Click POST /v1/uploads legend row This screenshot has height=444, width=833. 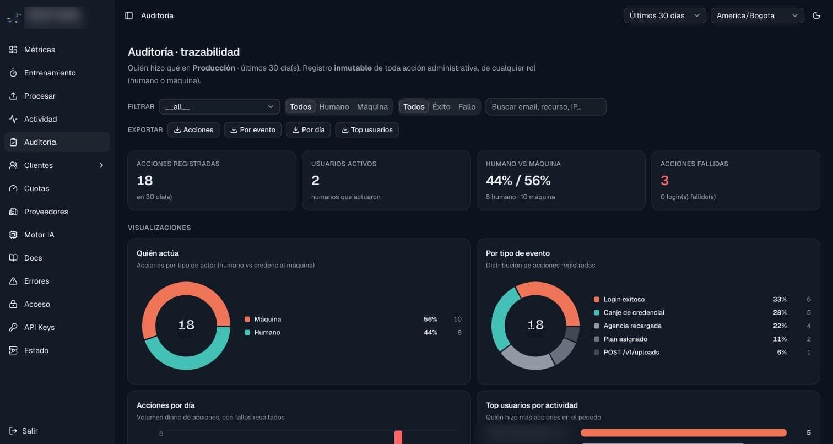(x=702, y=353)
